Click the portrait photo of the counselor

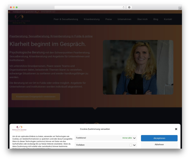138,67
